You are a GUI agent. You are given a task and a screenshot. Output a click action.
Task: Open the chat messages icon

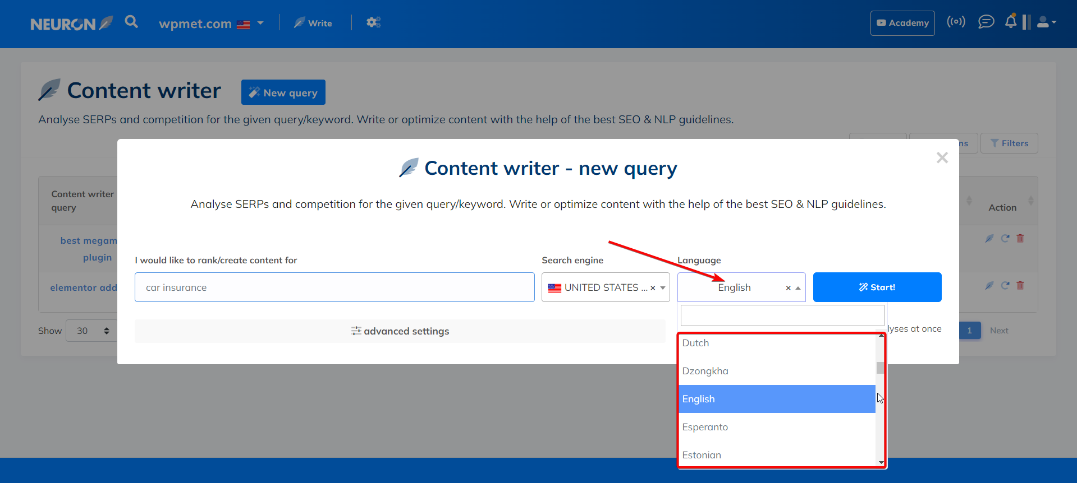(x=986, y=22)
